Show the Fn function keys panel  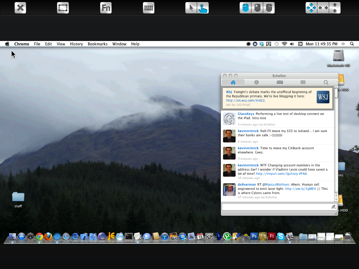[106, 8]
